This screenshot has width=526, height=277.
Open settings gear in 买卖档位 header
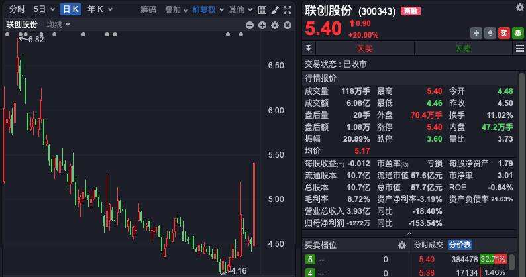pos(401,245)
